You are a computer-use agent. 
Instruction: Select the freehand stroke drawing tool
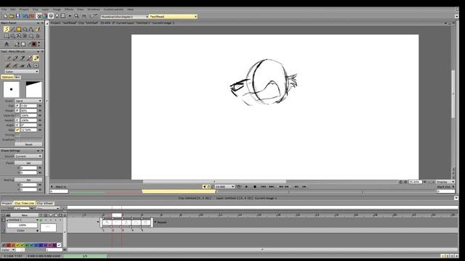7,29
